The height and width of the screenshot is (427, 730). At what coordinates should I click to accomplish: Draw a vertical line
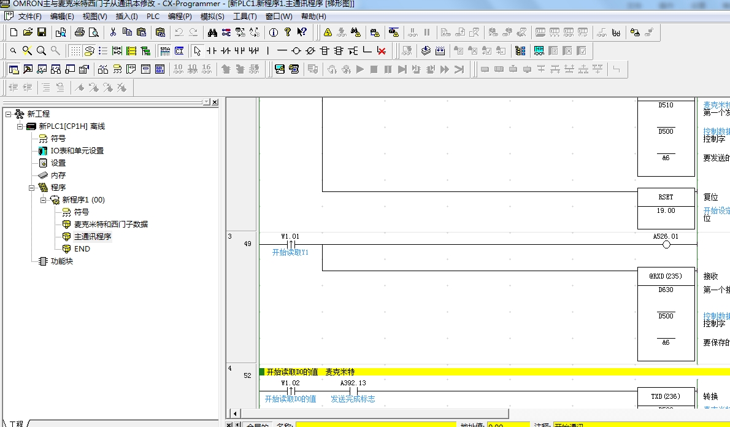[x=268, y=51]
